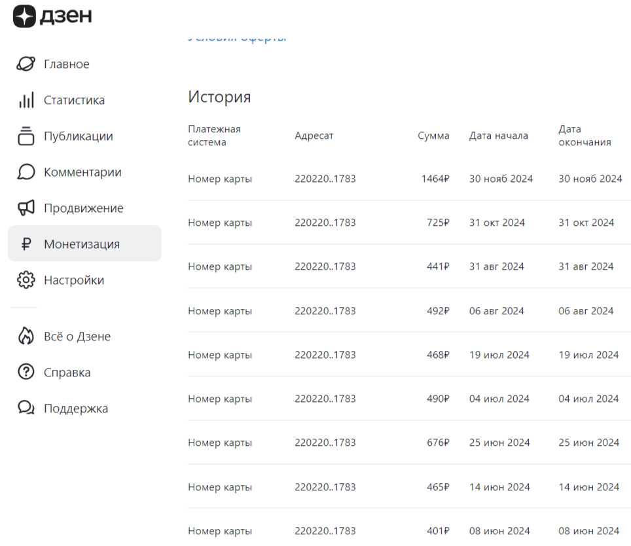Select the 725₽ payment row
The height and width of the screenshot is (546, 631).
tap(403, 223)
